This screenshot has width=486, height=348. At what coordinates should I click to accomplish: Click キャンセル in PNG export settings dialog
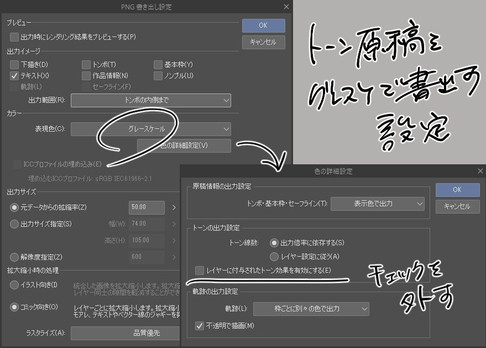(263, 42)
